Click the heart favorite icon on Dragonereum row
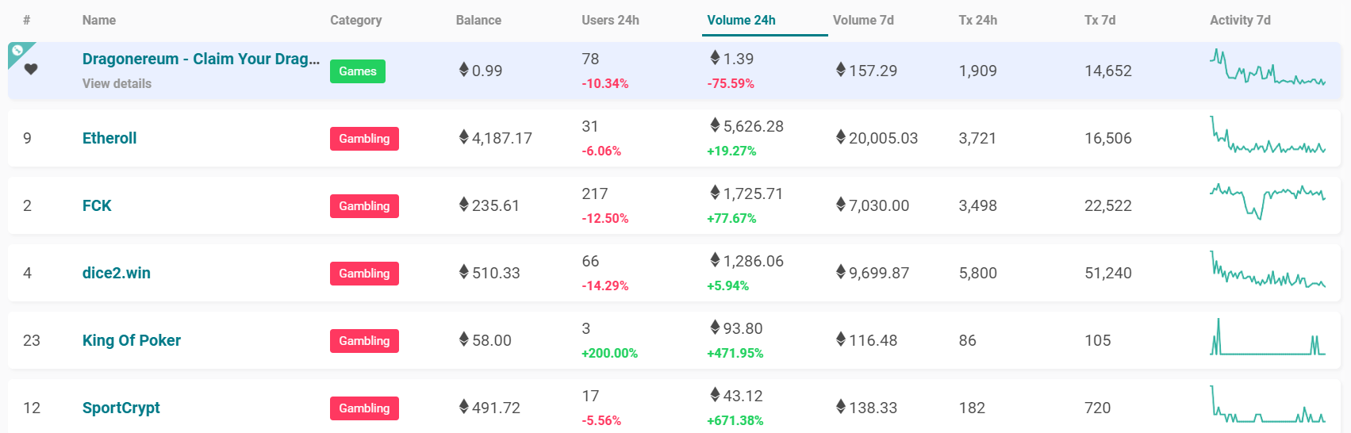The image size is (1351, 433). tap(31, 69)
